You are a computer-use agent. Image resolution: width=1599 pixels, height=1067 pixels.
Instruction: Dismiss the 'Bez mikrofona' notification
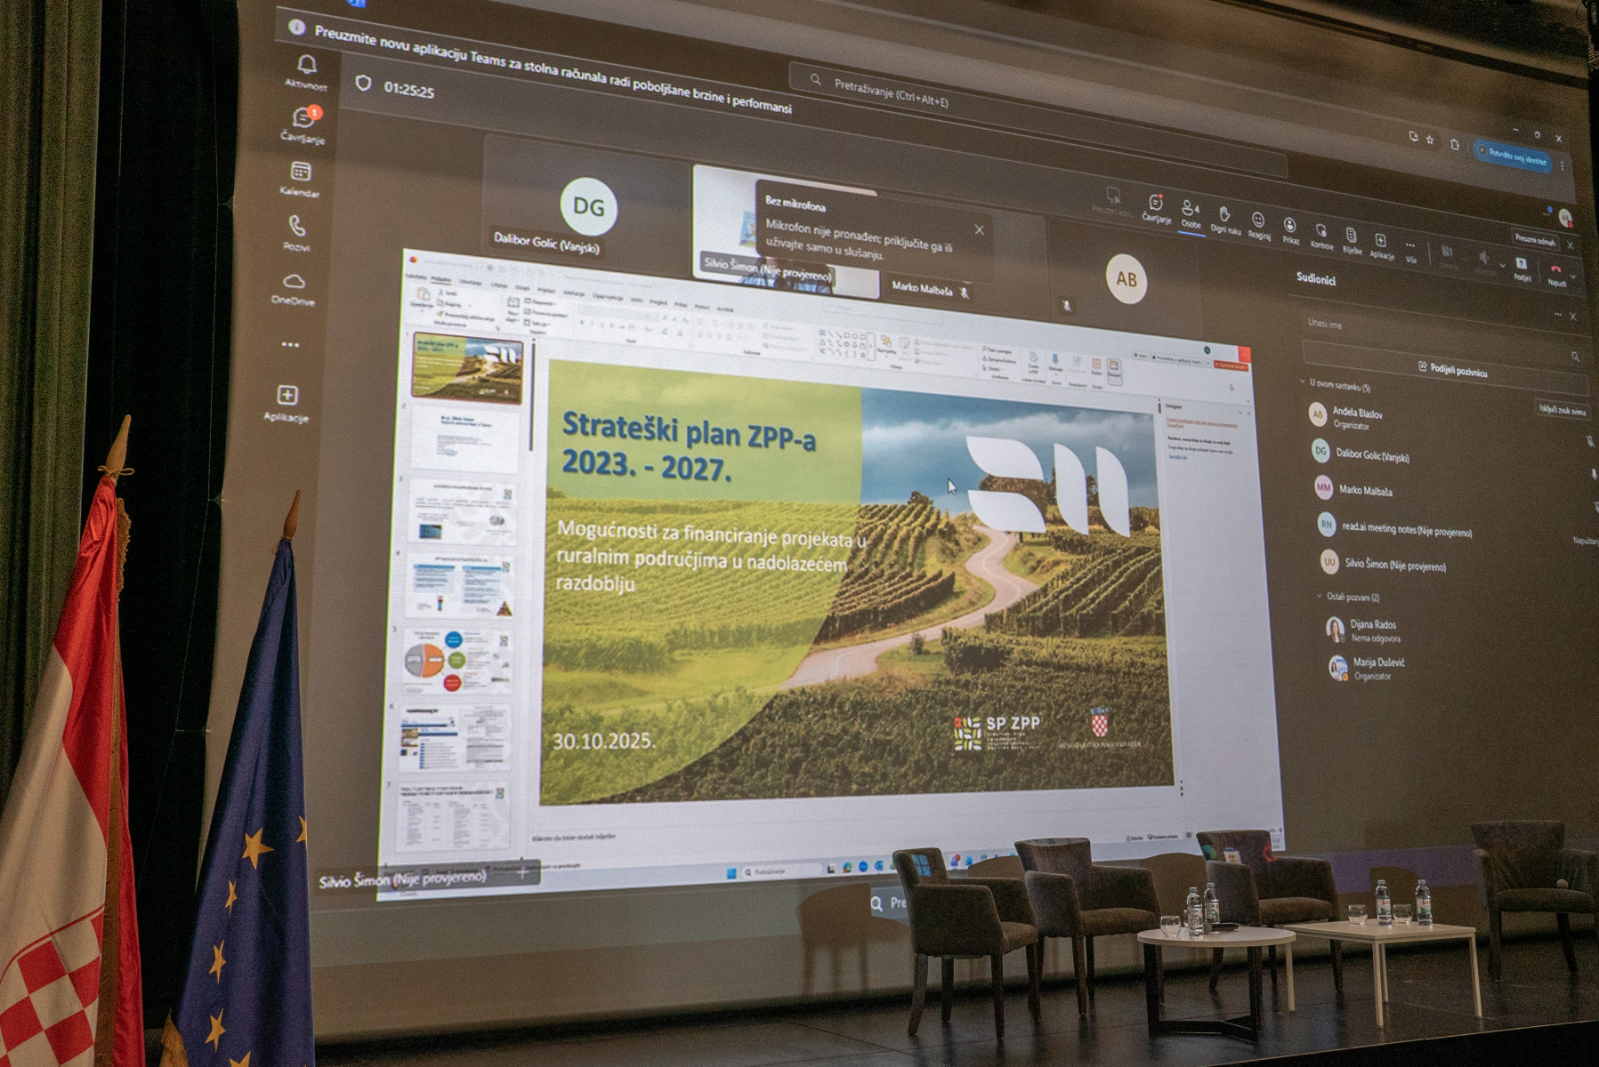point(979,229)
